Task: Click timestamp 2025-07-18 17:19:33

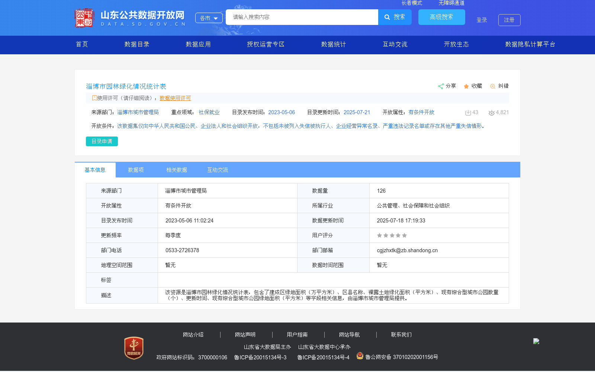Action: tap(401, 221)
